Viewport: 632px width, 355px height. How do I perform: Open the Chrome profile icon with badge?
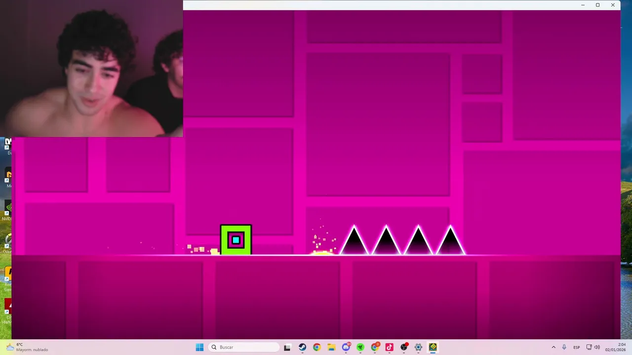375,347
